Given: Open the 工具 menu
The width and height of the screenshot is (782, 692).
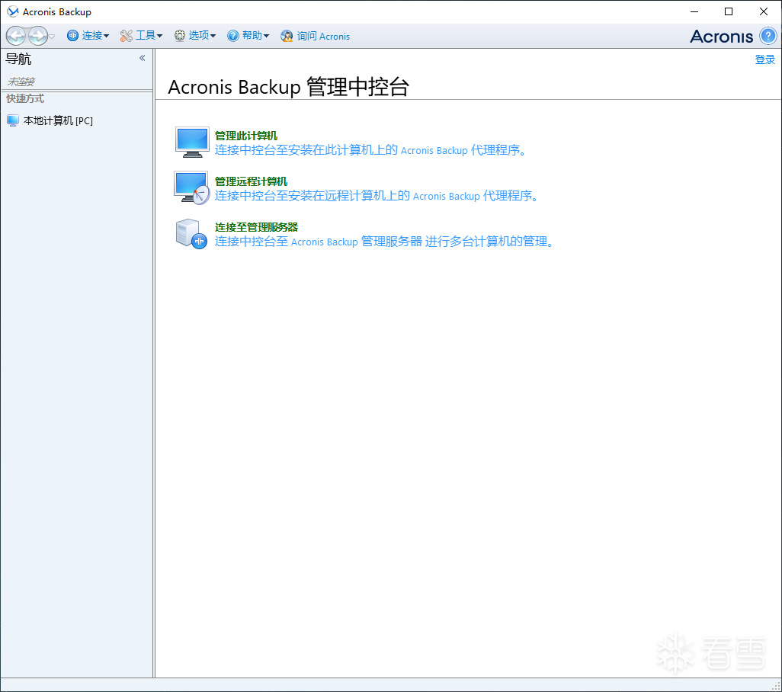Looking at the screenshot, I should point(142,36).
